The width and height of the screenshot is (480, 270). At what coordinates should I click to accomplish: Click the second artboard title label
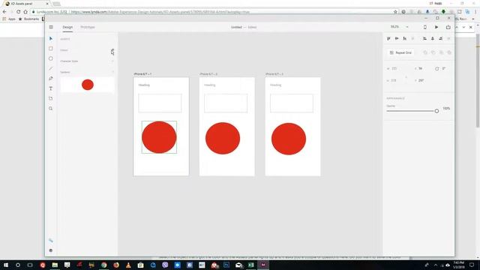[208, 74]
